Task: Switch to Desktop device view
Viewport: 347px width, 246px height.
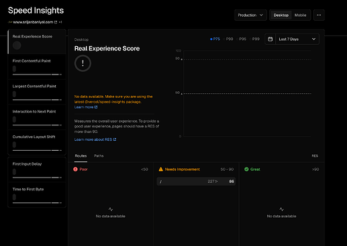Action: (x=281, y=15)
